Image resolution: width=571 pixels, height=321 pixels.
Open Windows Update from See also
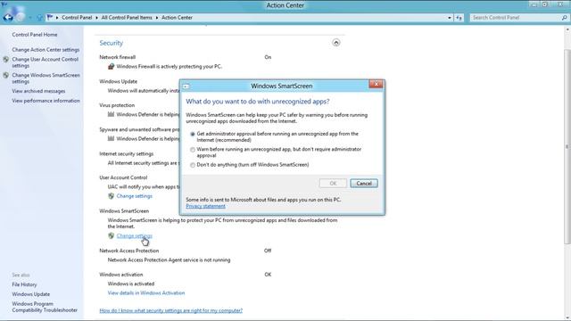(31, 294)
